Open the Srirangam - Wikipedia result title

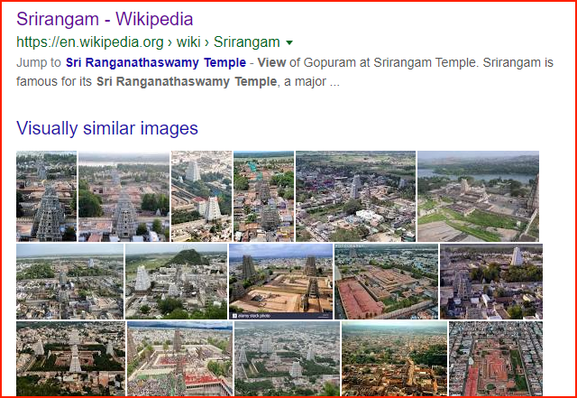click(105, 19)
